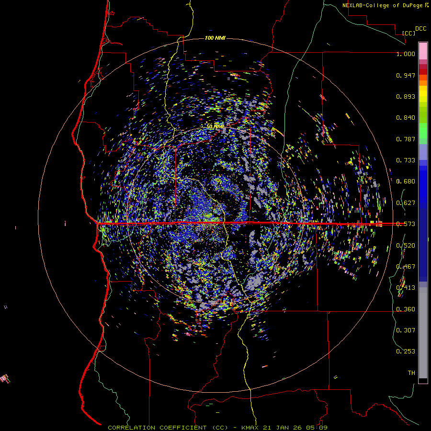The height and width of the screenshot is (431, 431).
Task: Click the 0.680 scale value
Action: (406, 181)
